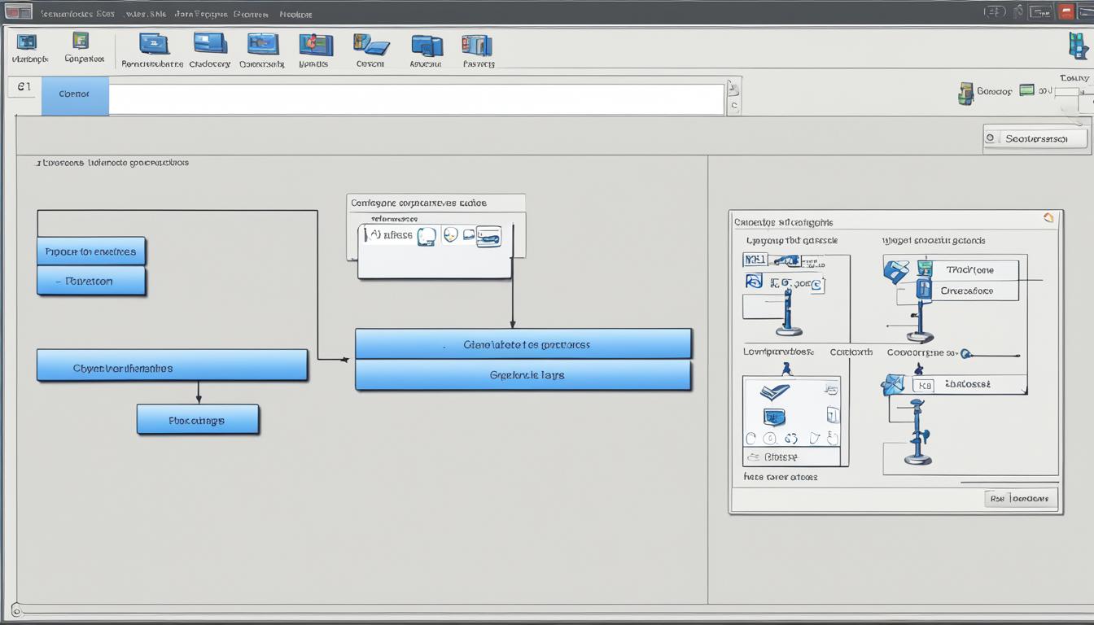Click the rounded icon after 'A) nifsee' in popup

pos(427,236)
